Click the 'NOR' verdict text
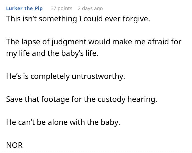This screenshot has width=192, height=153. (14, 145)
